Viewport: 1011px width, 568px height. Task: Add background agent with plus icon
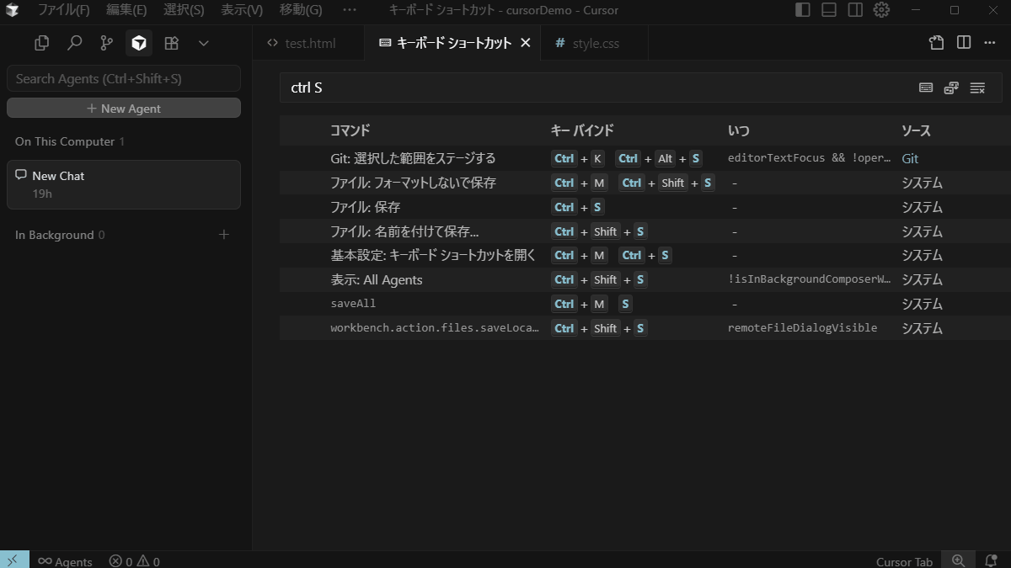tap(224, 235)
